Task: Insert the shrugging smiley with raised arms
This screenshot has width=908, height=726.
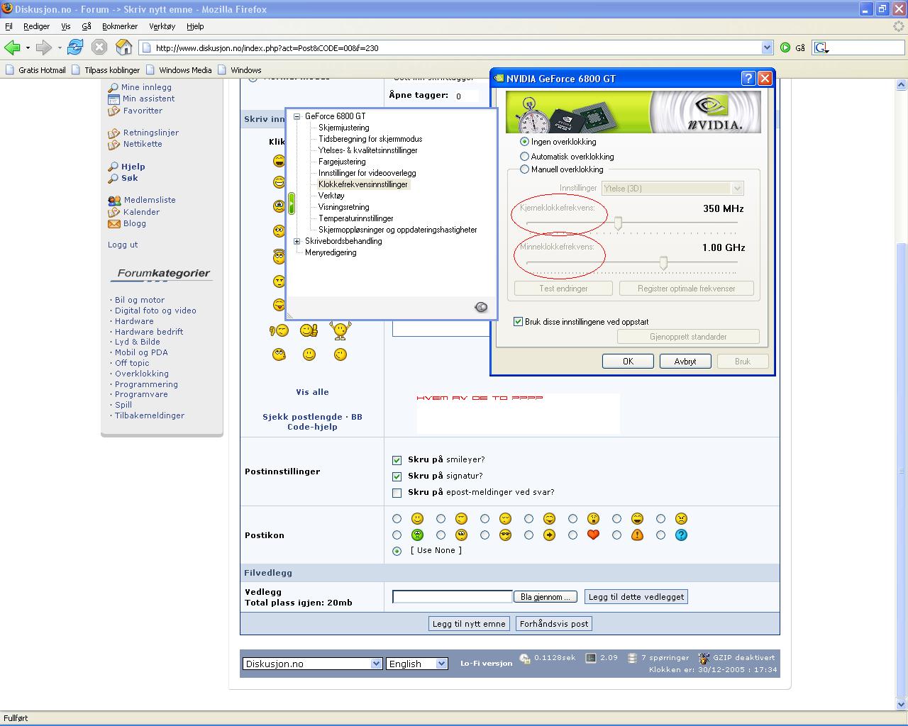Action: [x=340, y=330]
